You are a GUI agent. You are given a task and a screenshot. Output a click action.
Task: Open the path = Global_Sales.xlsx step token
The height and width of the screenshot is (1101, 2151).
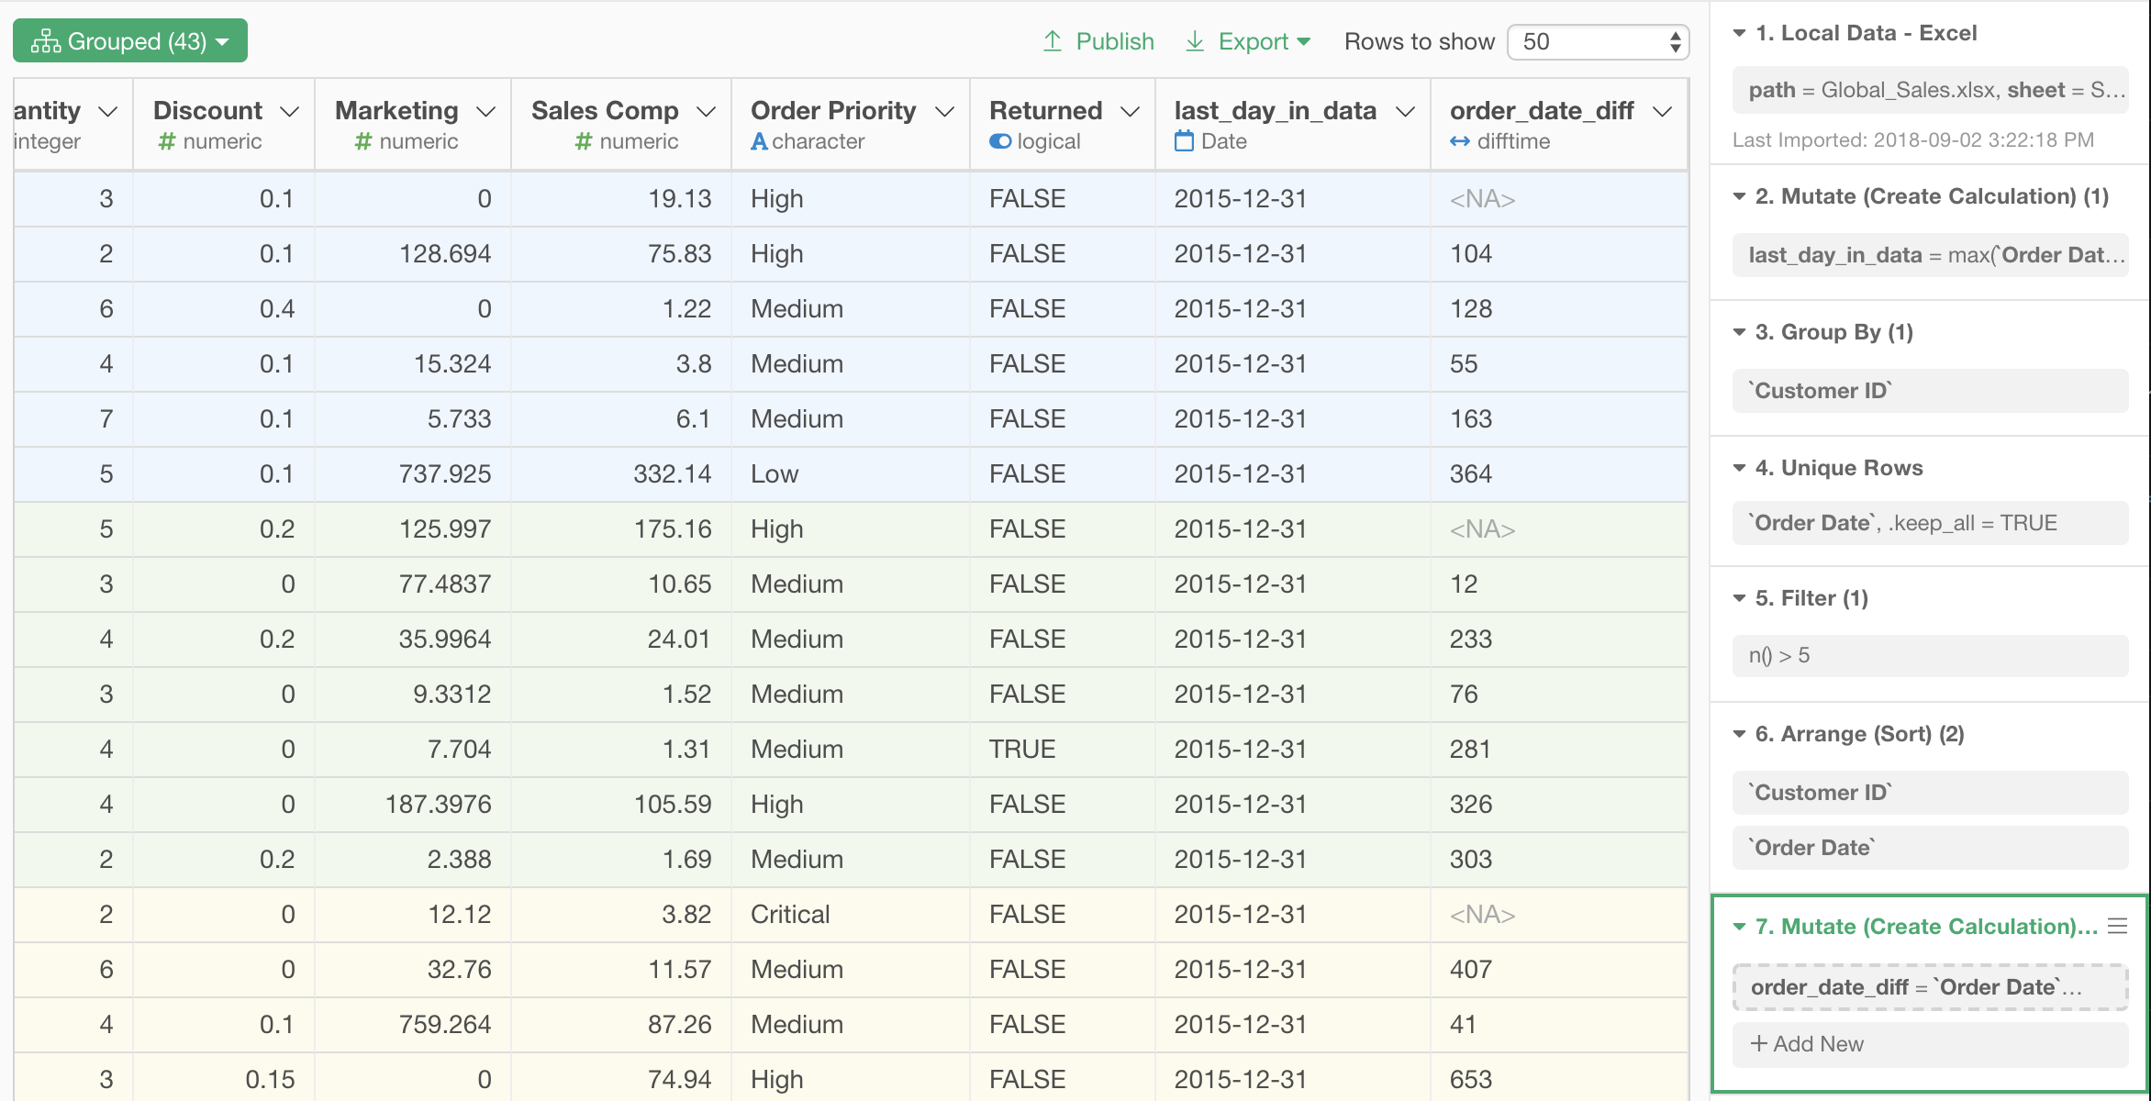click(1930, 90)
